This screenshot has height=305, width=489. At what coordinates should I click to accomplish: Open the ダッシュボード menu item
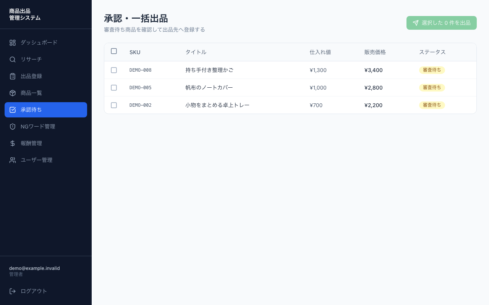pos(46,43)
